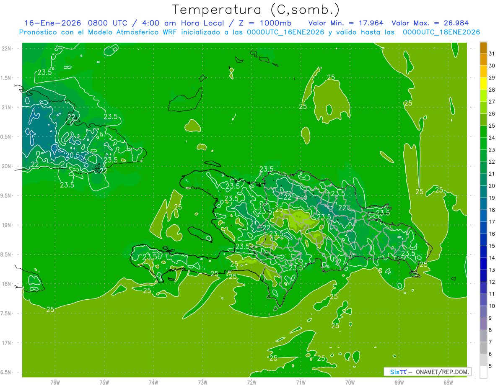Click the 1.5N latitude axis label
This screenshot has width=503, height=388.
coord(6,78)
